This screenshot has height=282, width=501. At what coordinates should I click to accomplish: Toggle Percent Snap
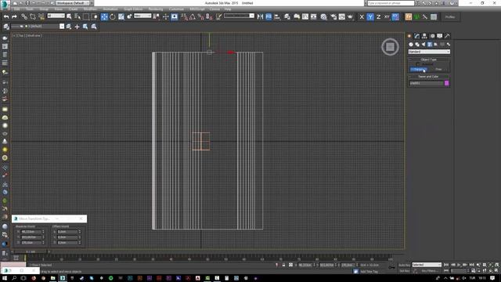click(201, 16)
